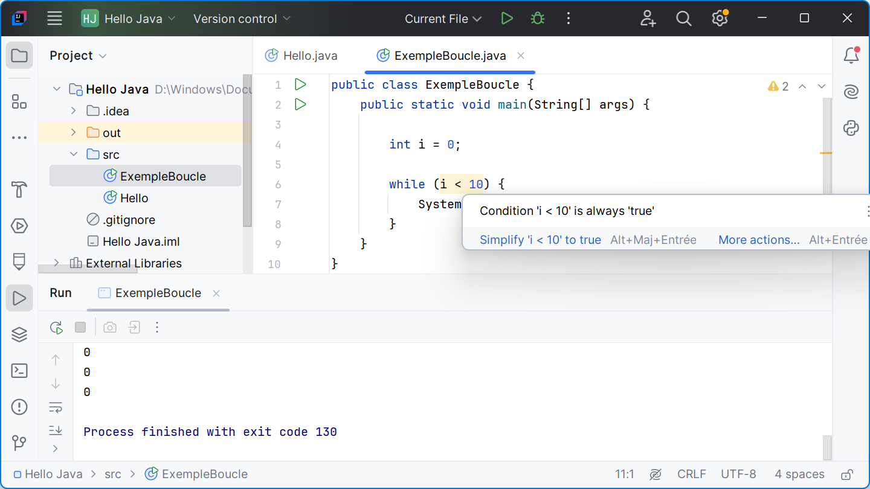Open the Version control menu
The height and width of the screenshot is (489, 870).
coord(242,19)
